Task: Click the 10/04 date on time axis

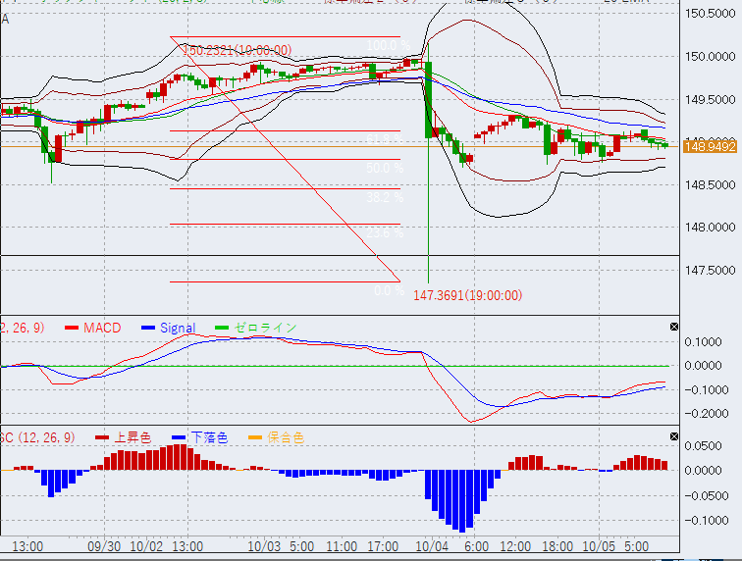Action: click(431, 546)
